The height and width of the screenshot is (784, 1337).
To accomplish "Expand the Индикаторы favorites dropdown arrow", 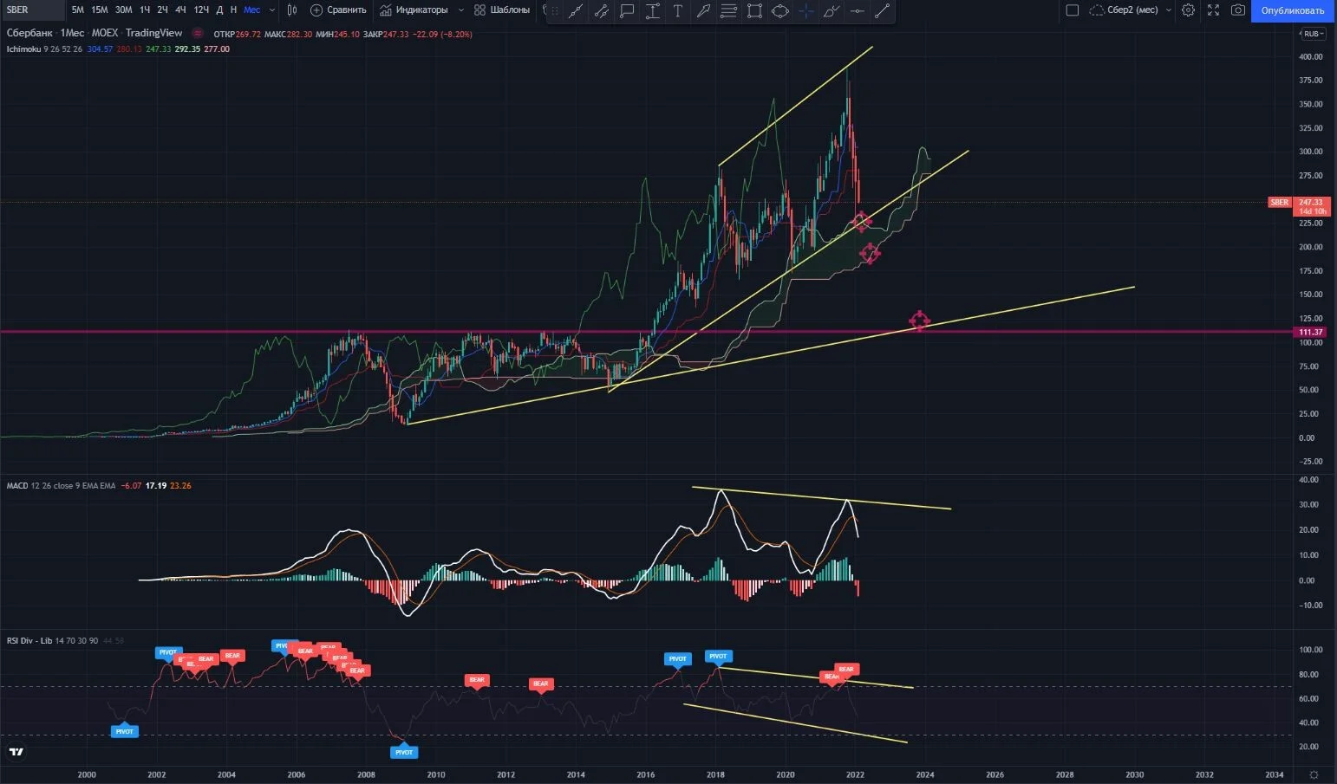I will (460, 10).
